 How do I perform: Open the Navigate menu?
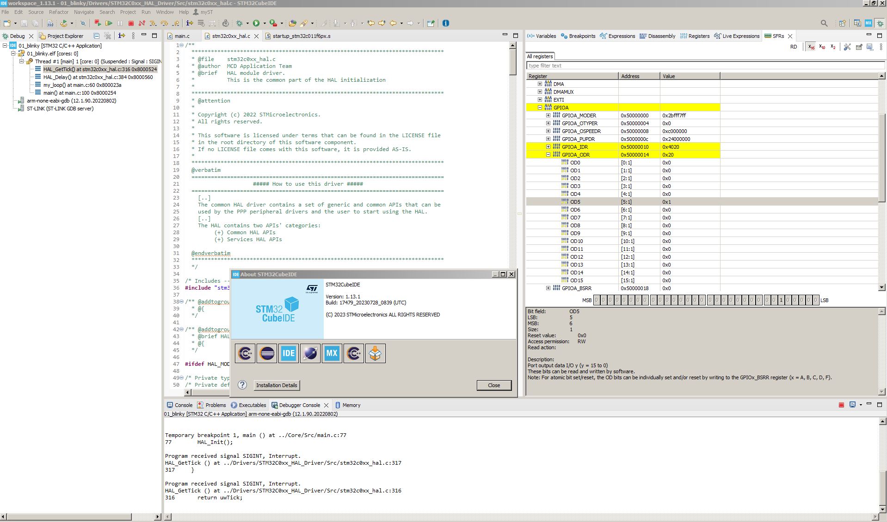(x=84, y=12)
